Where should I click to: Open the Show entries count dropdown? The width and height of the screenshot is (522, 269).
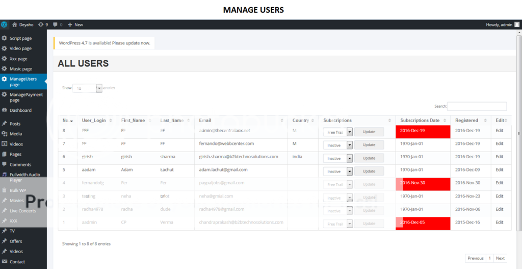click(x=99, y=88)
